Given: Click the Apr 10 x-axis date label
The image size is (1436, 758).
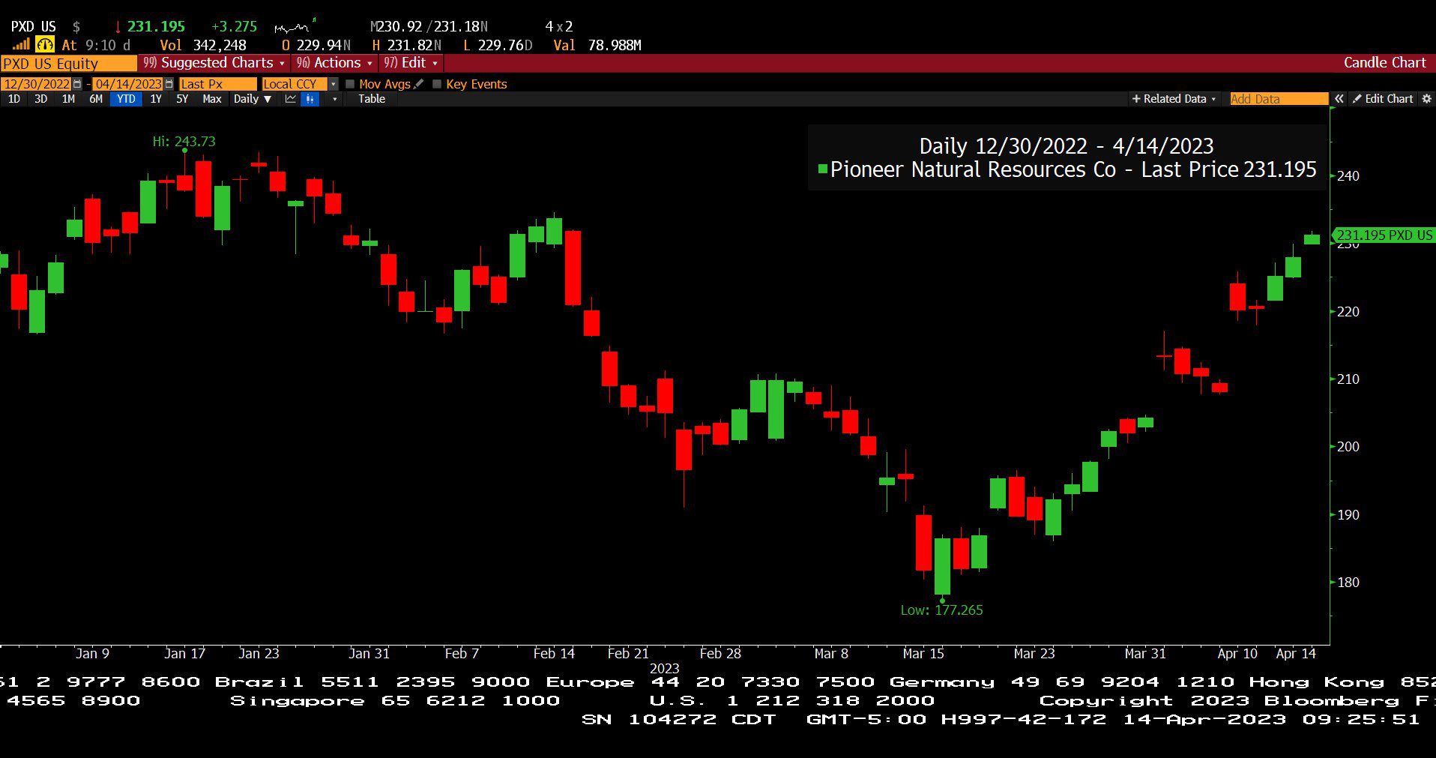Looking at the screenshot, I should pyautogui.click(x=1237, y=654).
